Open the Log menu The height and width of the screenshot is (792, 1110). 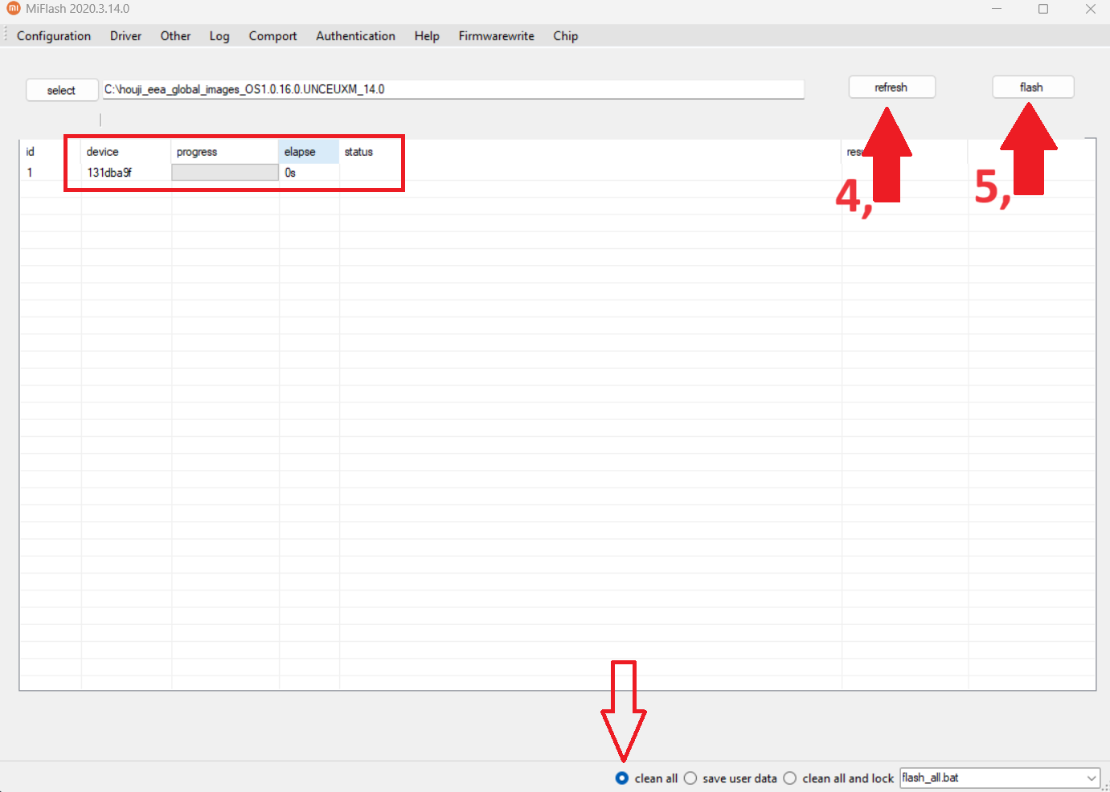219,36
